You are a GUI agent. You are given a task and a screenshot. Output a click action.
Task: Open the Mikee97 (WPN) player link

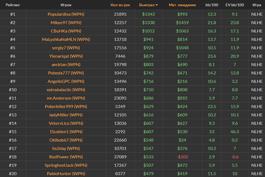[x=66, y=23]
